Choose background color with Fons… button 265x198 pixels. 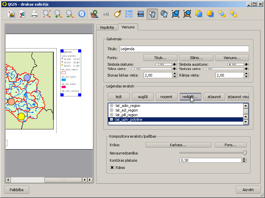[231, 145]
